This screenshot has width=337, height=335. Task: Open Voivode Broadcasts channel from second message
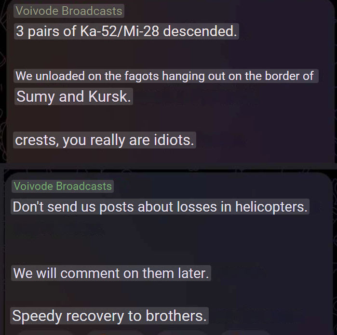(x=63, y=186)
